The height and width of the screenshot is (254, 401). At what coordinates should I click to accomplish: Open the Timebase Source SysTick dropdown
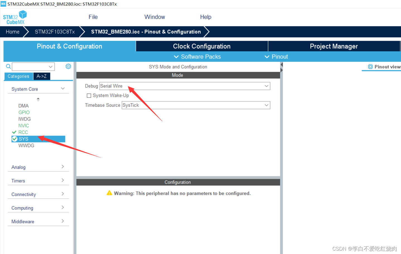point(196,105)
